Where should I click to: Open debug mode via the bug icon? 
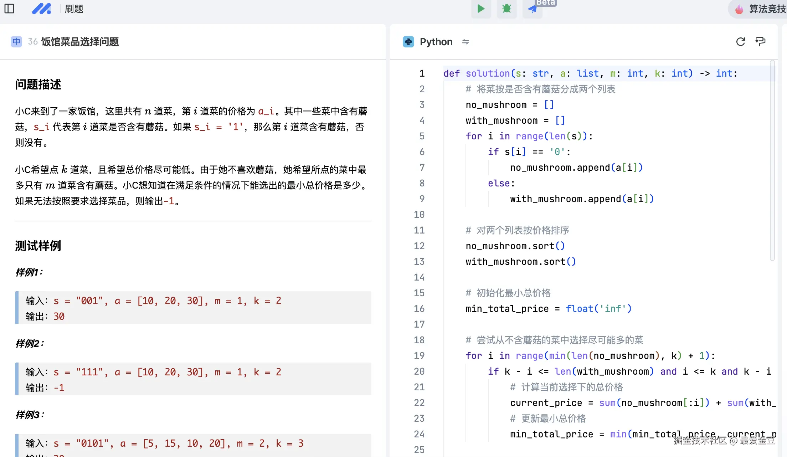[506, 9]
